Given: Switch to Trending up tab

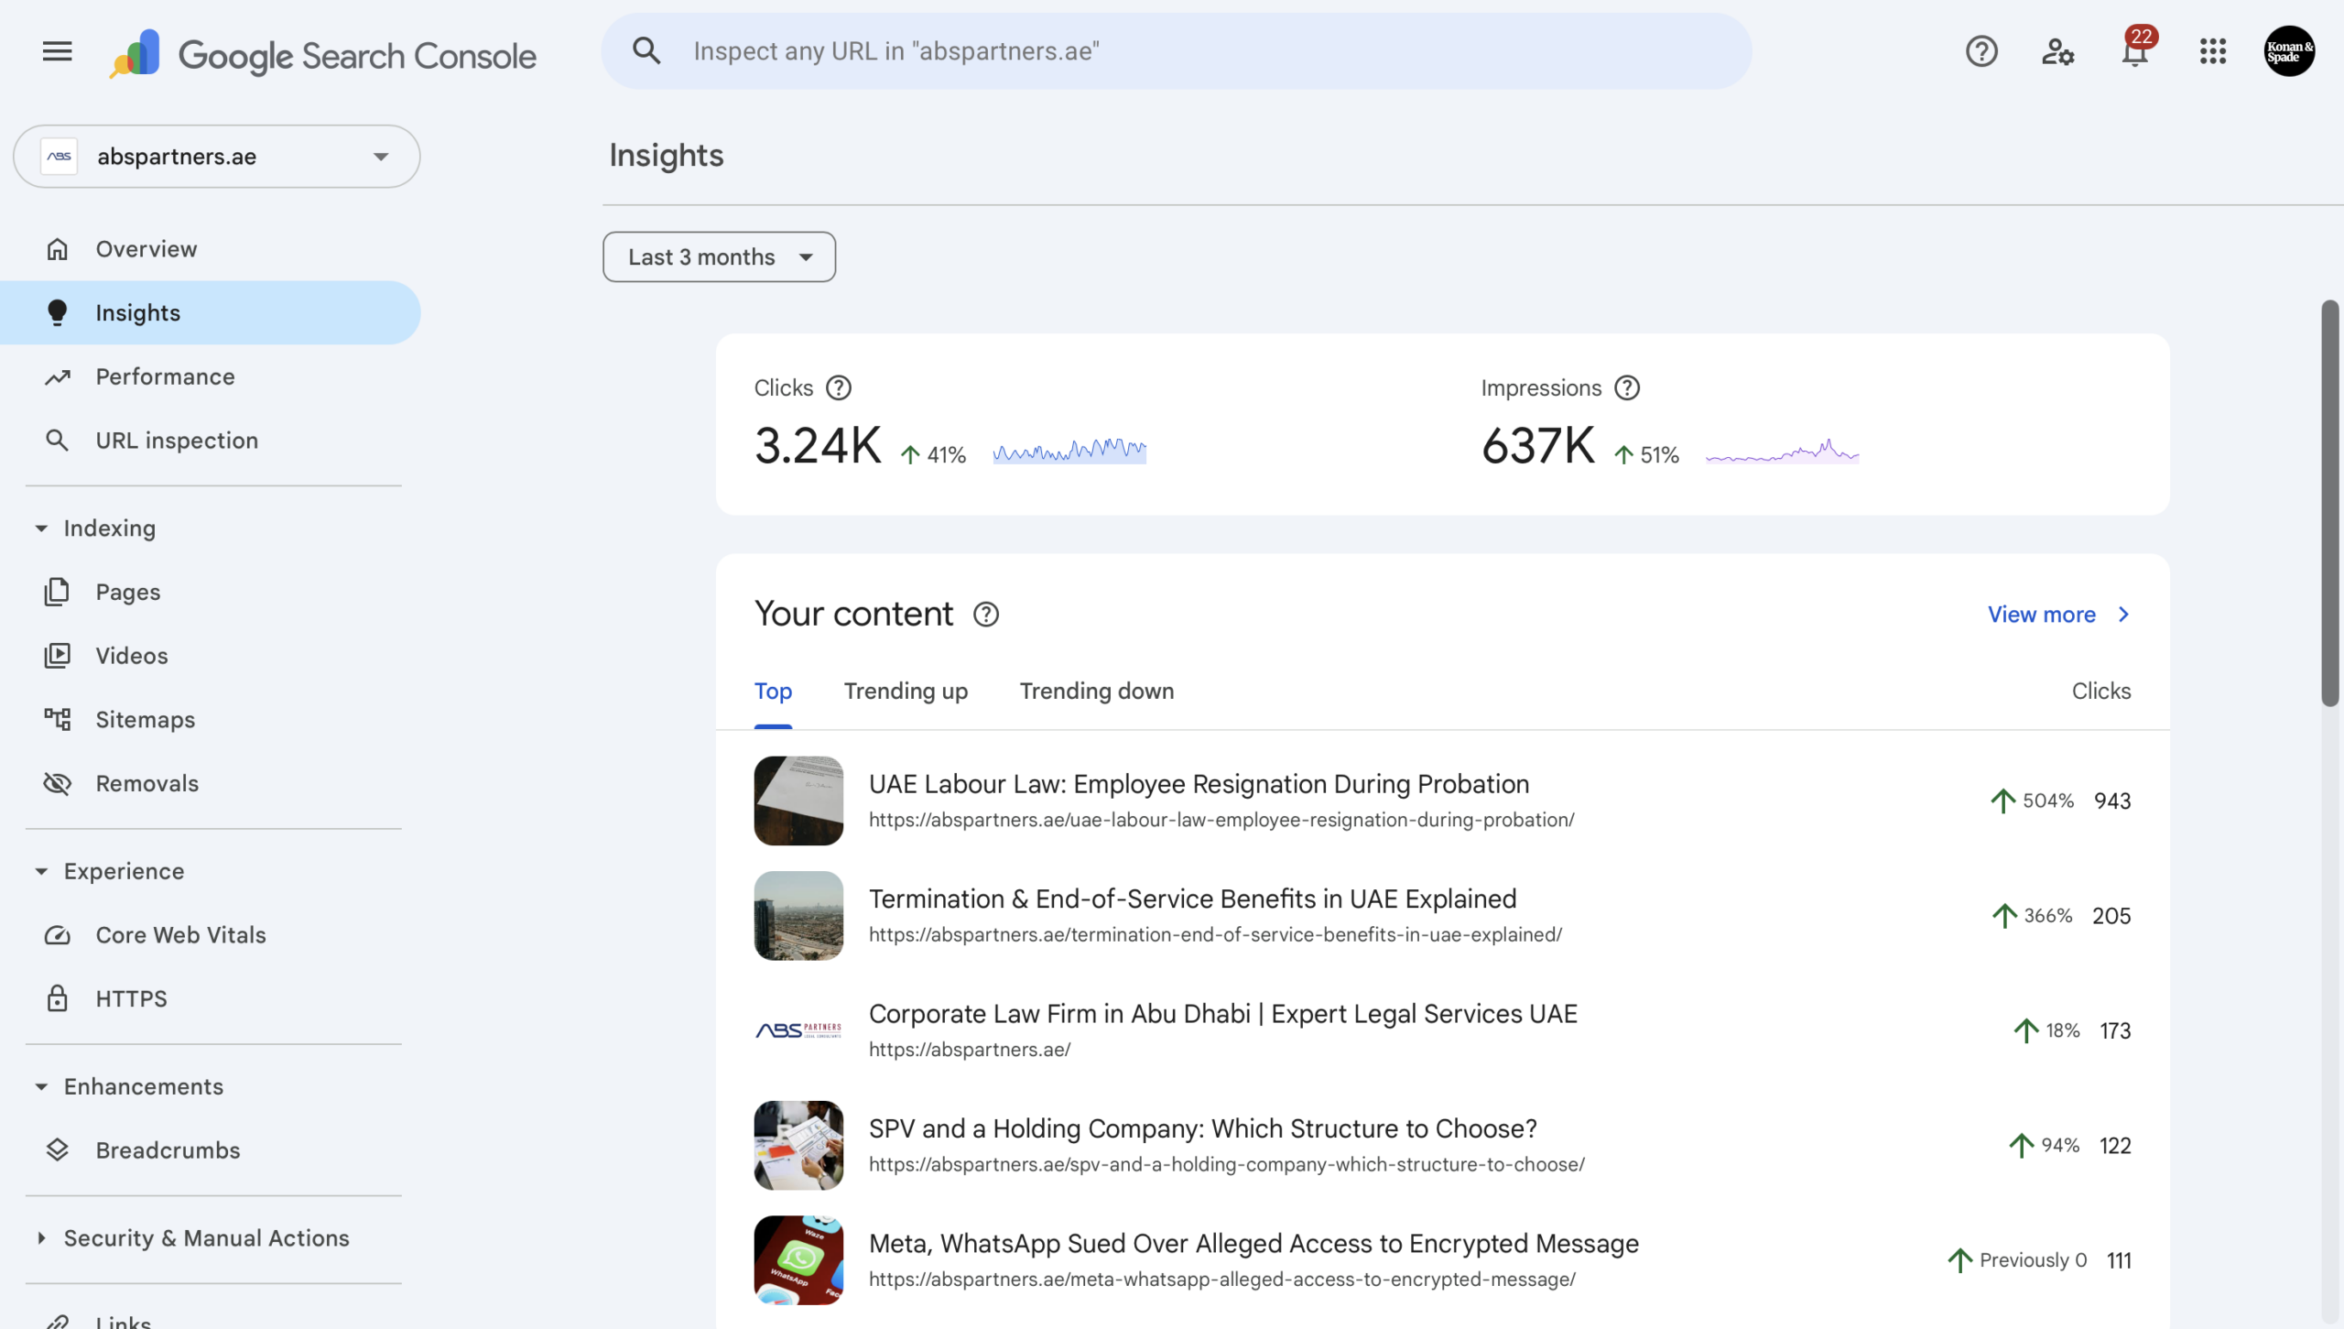Looking at the screenshot, I should pos(906,692).
